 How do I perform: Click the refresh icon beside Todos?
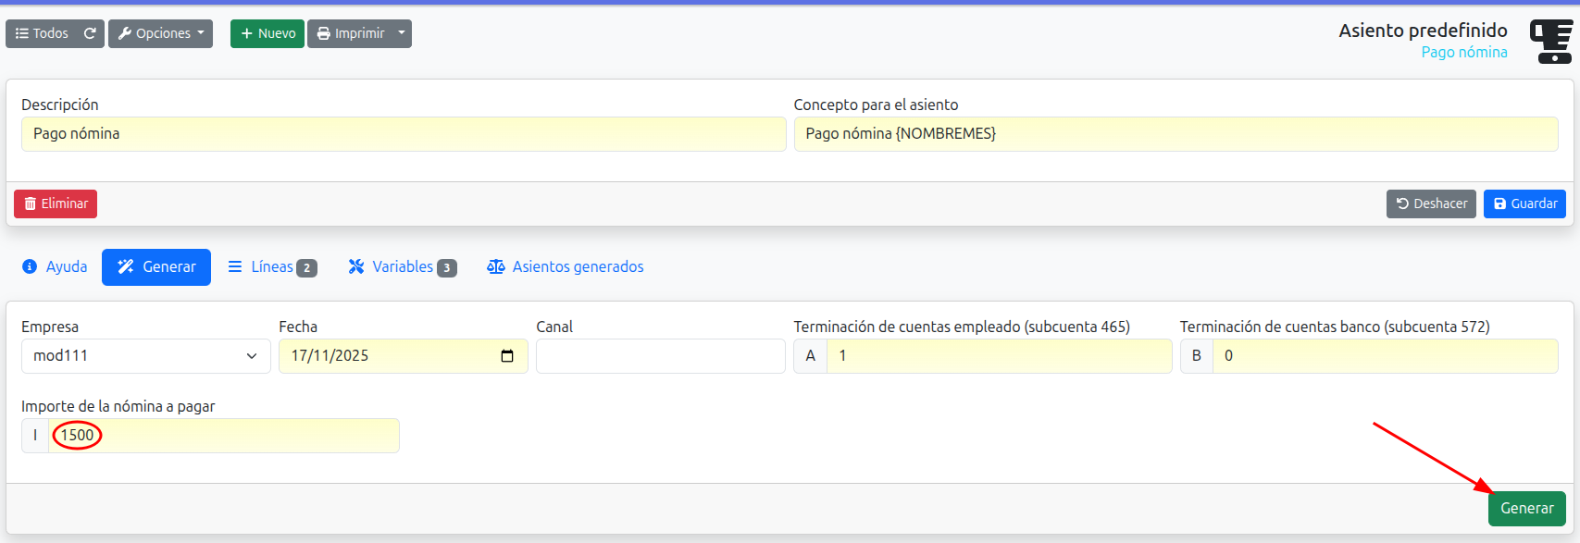pos(90,33)
